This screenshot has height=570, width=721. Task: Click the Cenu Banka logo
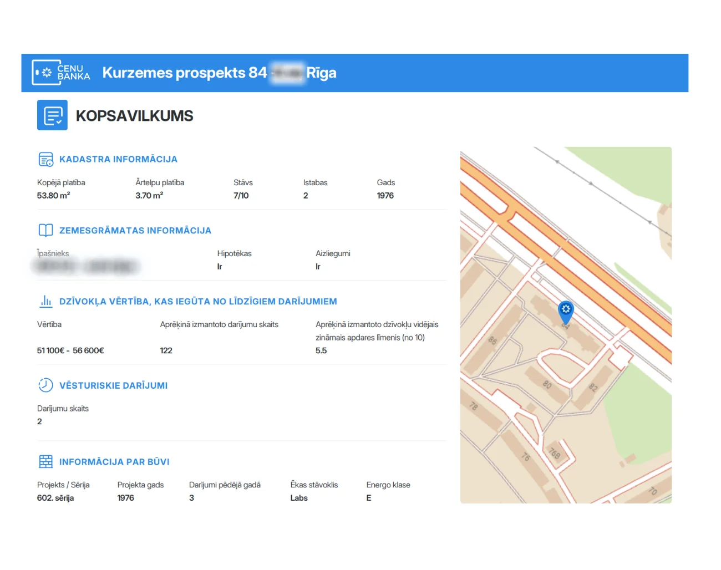pos(61,73)
